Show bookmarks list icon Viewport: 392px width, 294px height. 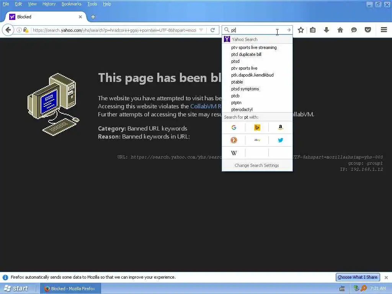pos(313,30)
